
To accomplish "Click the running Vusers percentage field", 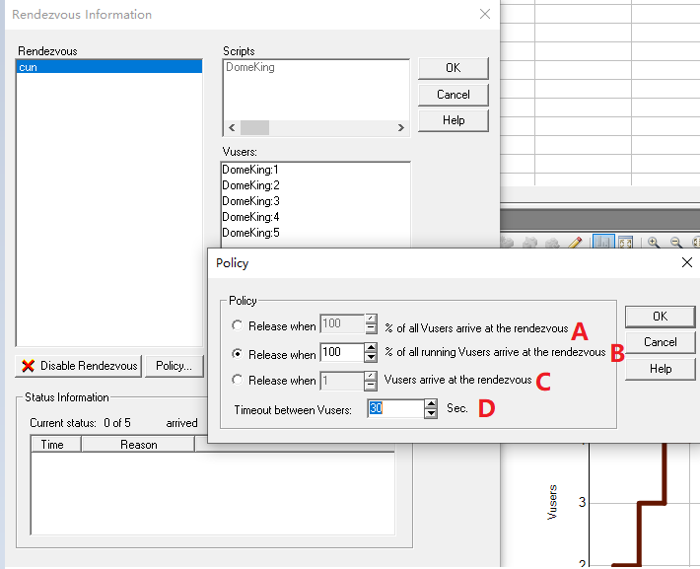I will tap(342, 352).
